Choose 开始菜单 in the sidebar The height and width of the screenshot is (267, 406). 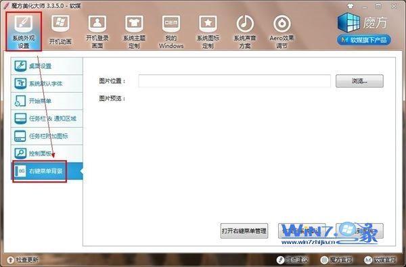47,101
